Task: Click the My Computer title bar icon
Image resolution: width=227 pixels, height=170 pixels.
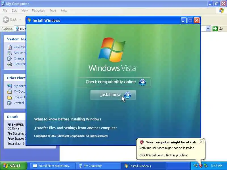Action: tap(3, 3)
